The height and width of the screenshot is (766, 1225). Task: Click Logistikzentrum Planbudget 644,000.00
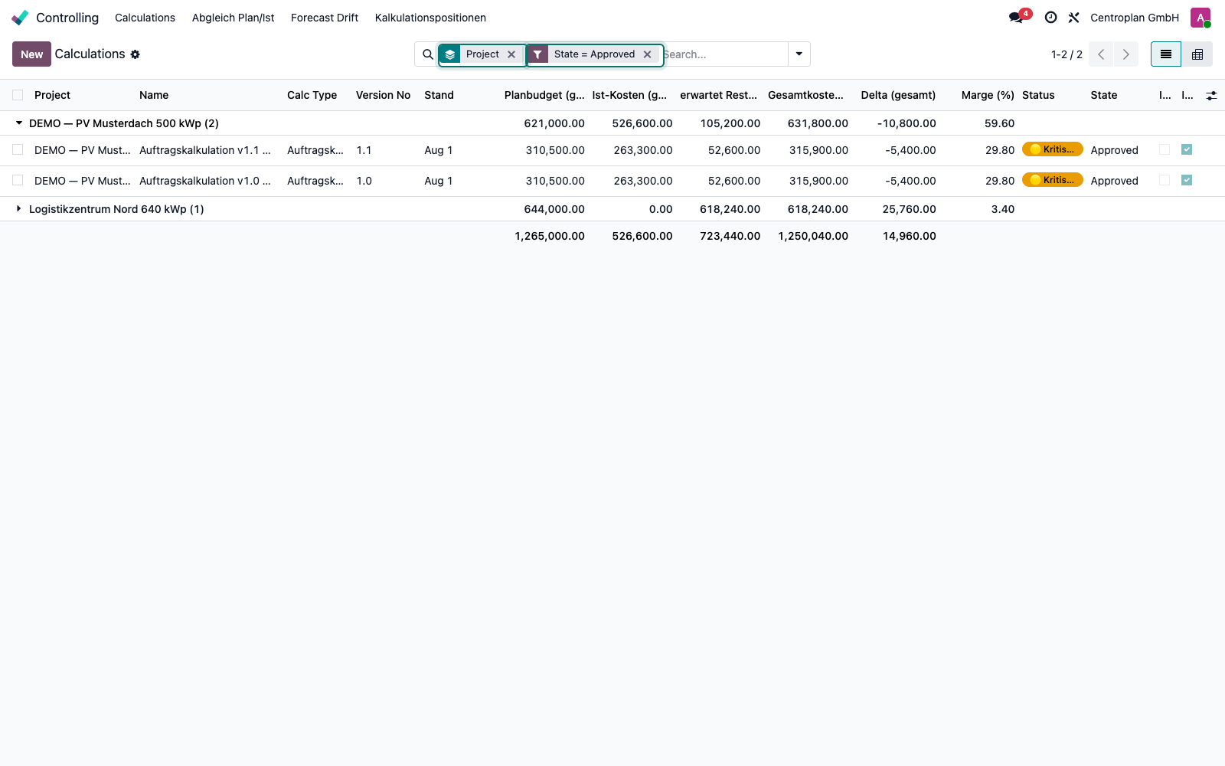tap(554, 209)
